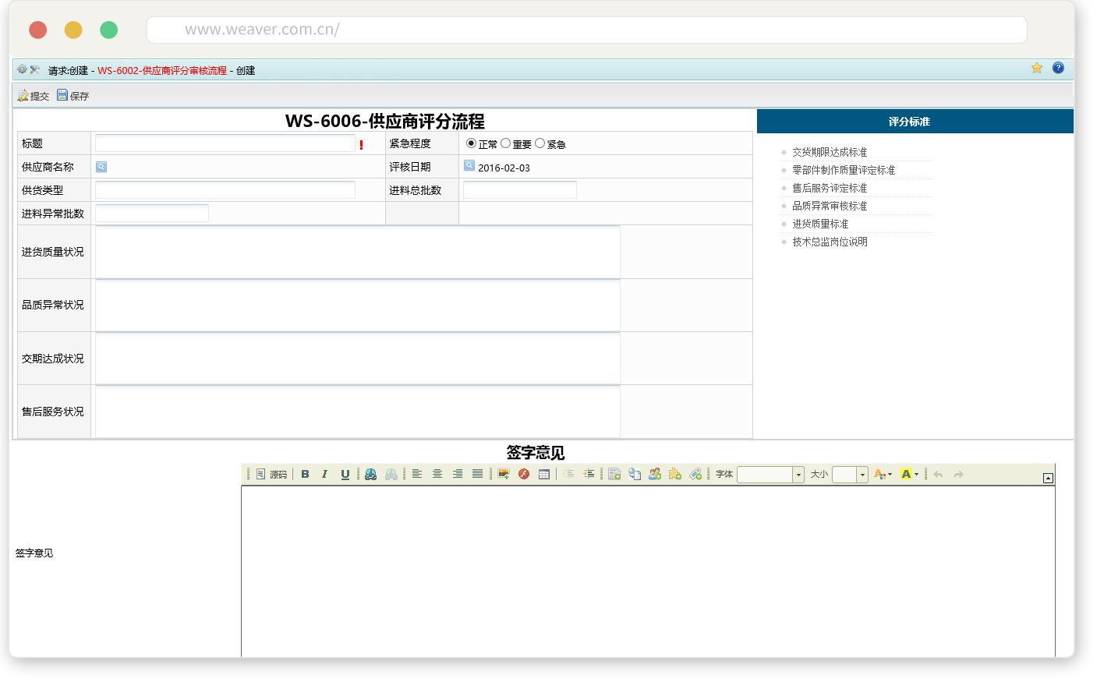Insert a table in the editor
Viewport: 1111px width, 682px height.
544,474
